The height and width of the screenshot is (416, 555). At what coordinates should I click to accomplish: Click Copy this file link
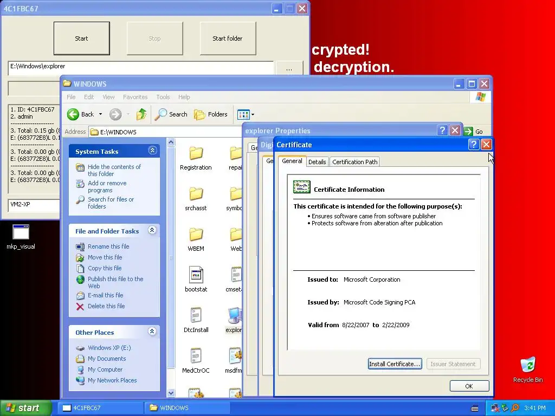[105, 268]
